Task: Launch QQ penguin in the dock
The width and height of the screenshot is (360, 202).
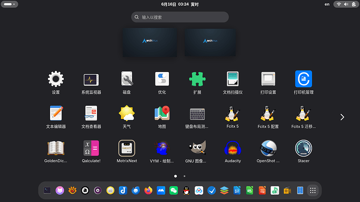Action: click(186, 191)
